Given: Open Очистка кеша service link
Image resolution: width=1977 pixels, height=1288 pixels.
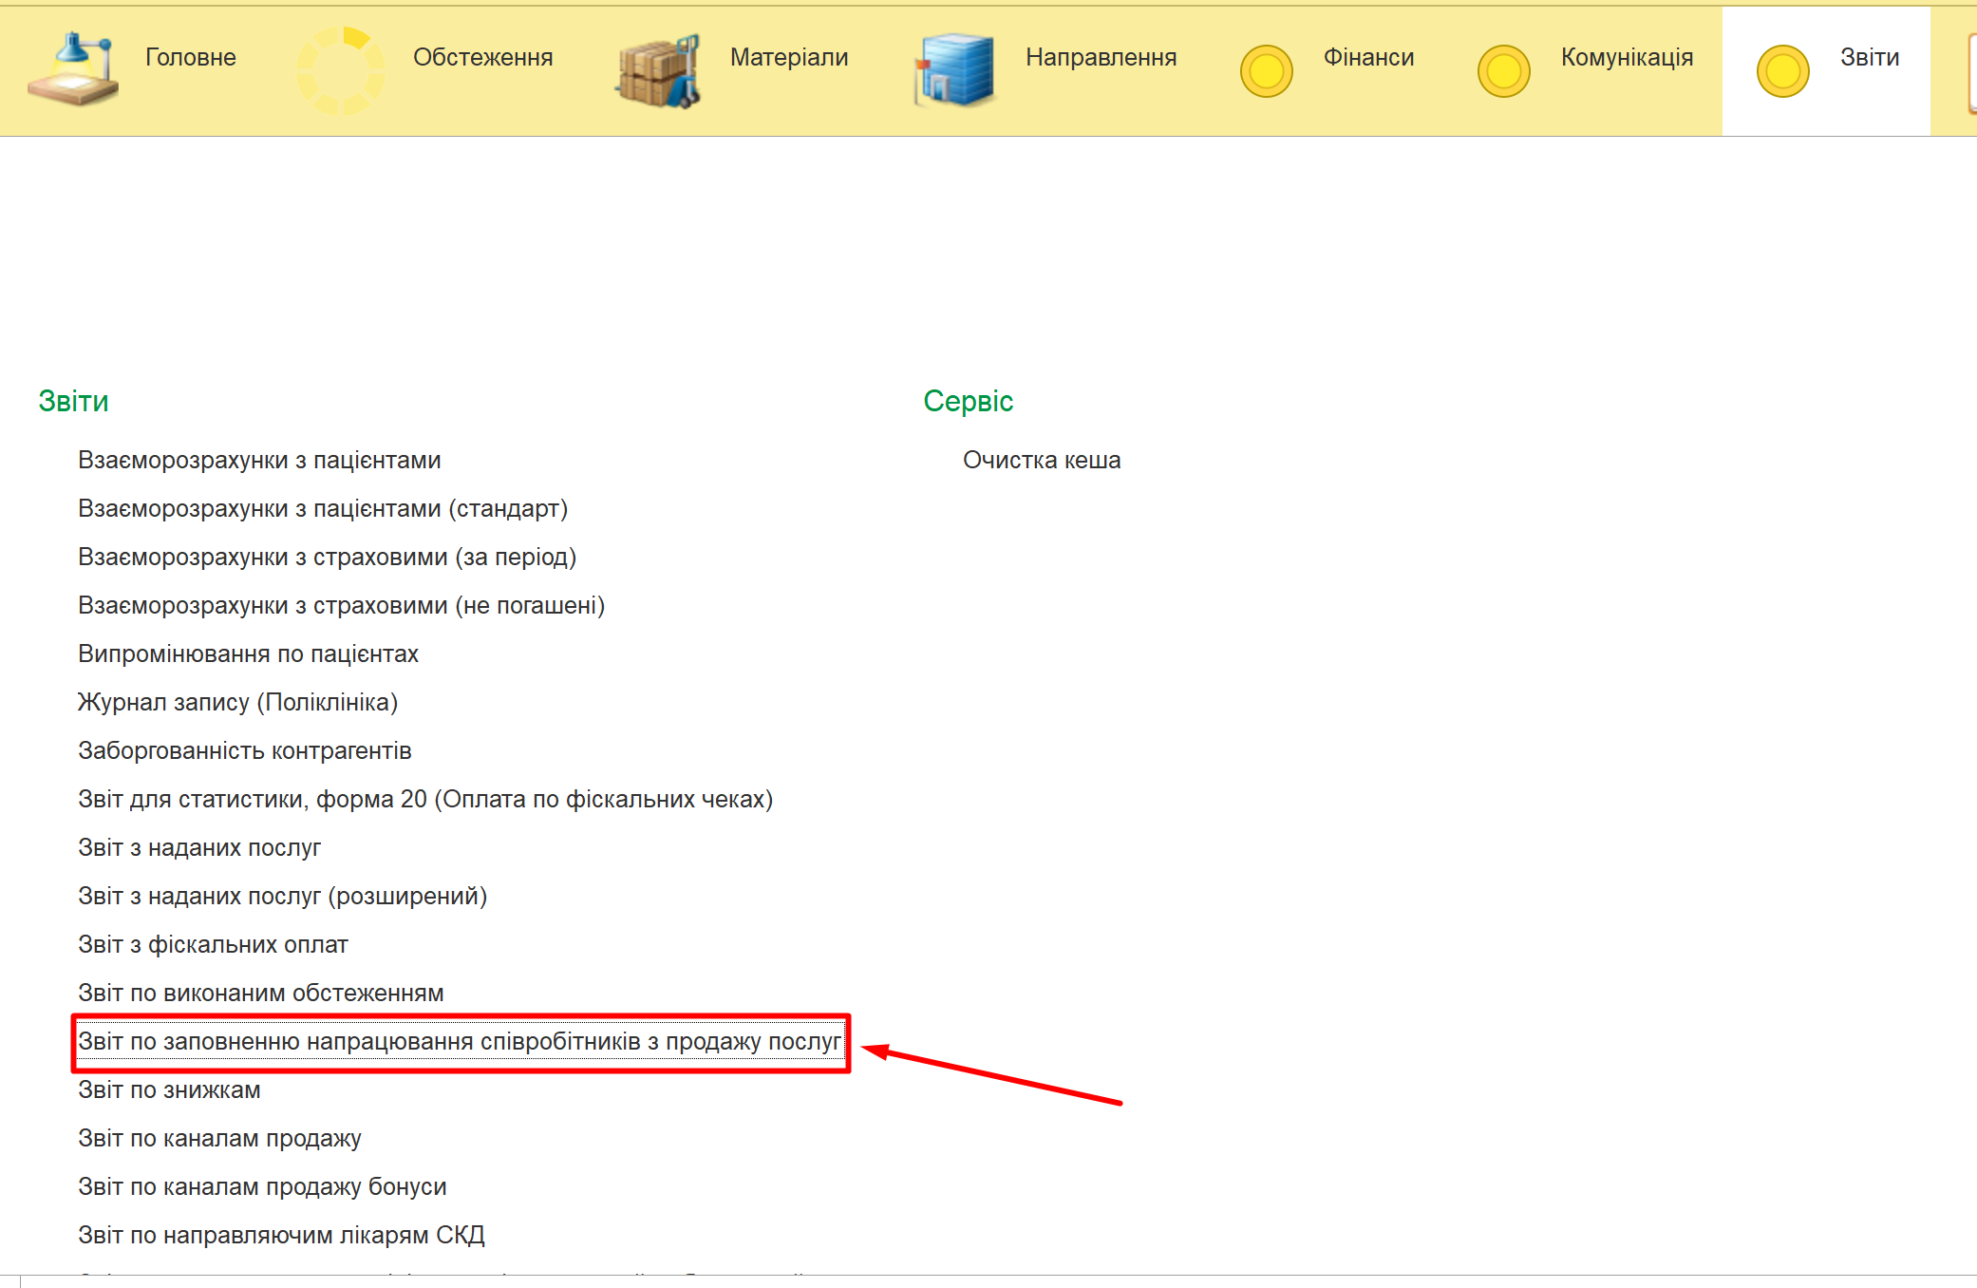Looking at the screenshot, I should [x=1042, y=460].
